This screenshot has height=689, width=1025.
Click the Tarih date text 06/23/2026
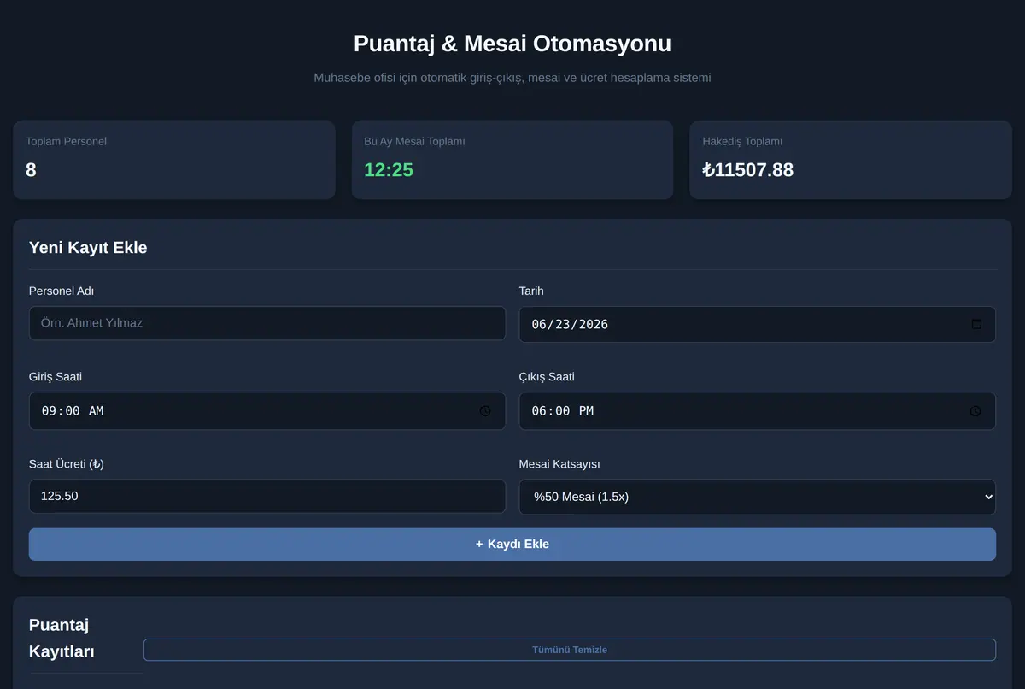(x=570, y=325)
